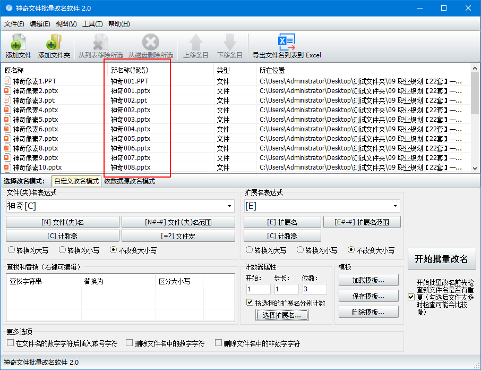Screen dimensions: 481x370
Task: Click file list scrollbar down arrow
Action: [x=475, y=168]
